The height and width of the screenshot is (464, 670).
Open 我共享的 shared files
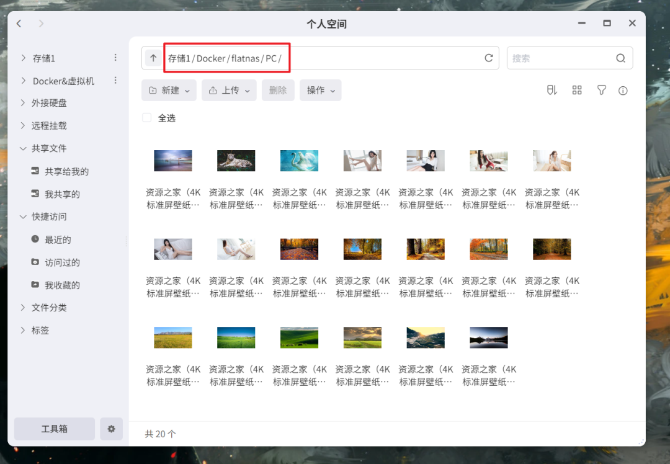pos(63,194)
